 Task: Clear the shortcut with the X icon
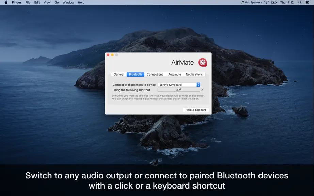[x=202, y=90]
